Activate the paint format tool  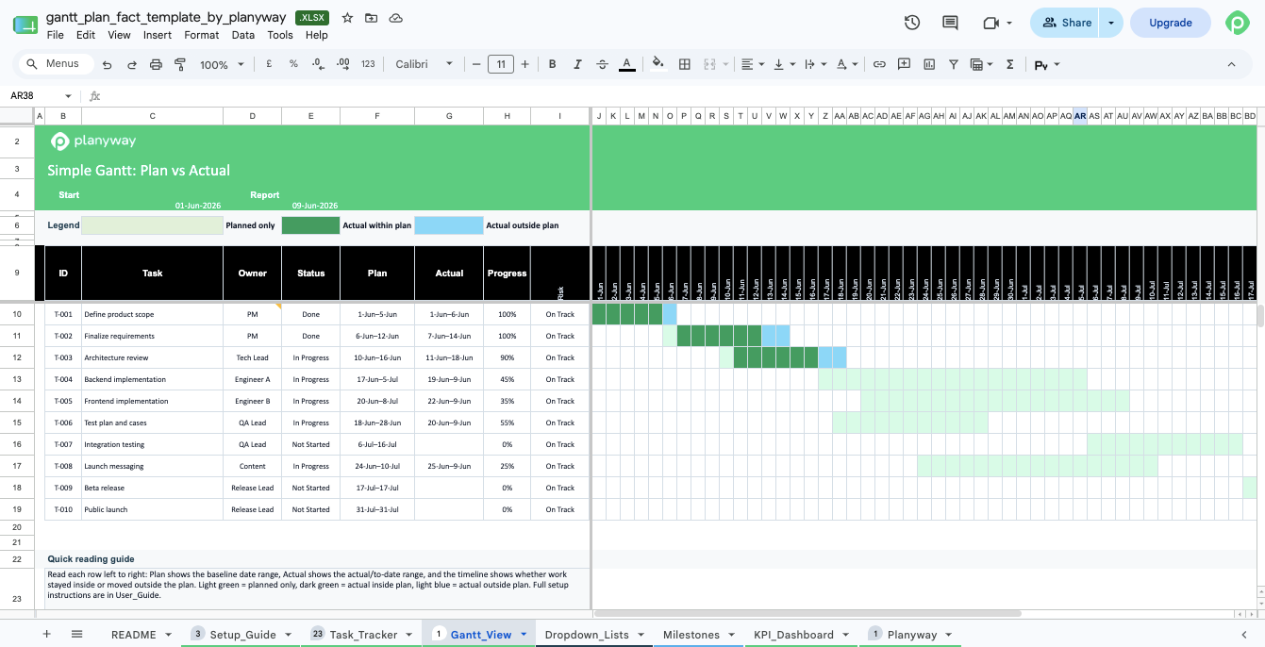[x=180, y=64]
